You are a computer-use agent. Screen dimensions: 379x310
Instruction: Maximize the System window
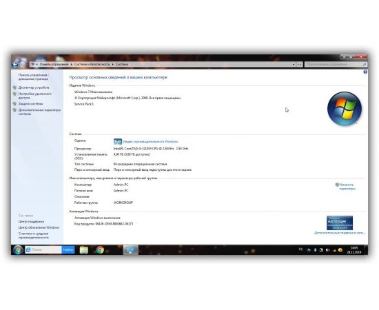[351, 56]
